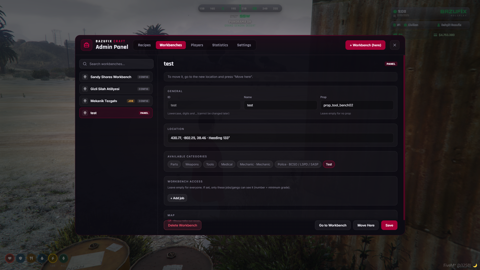Click the pin icon for Sandy Shores Workbench
This screenshot has width=480, height=270.
[x=85, y=77]
